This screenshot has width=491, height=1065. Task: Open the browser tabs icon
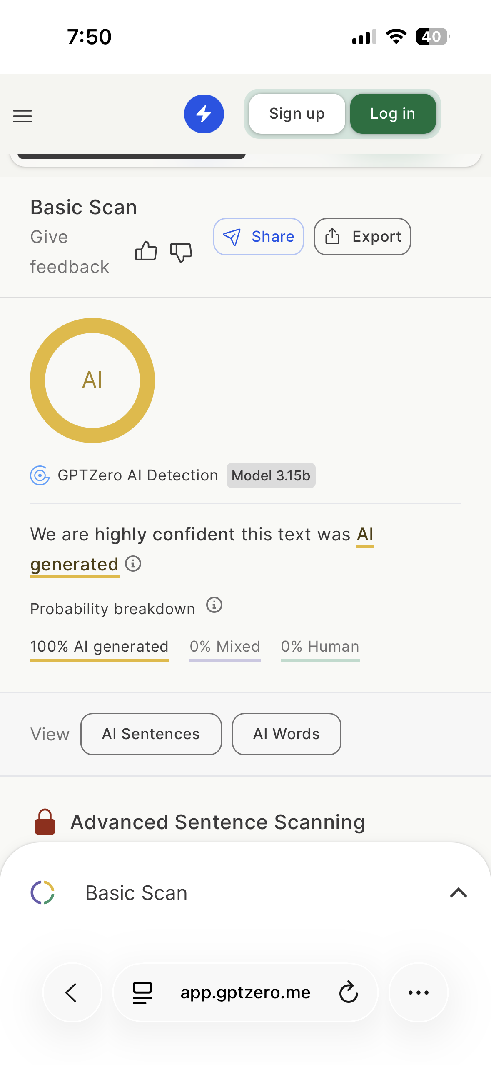[x=142, y=992]
